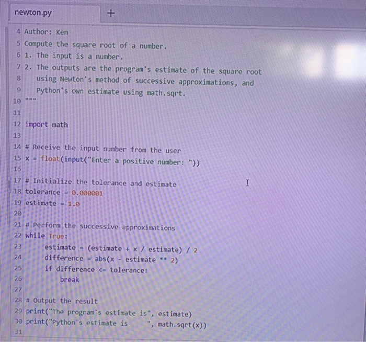Screen dimensions: 366x342
Task: Click the print line for the program's estimate
Action: (x=109, y=313)
